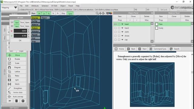Select the Scale tool icon
Viewport: 194px width, 109px height.
[9, 63]
